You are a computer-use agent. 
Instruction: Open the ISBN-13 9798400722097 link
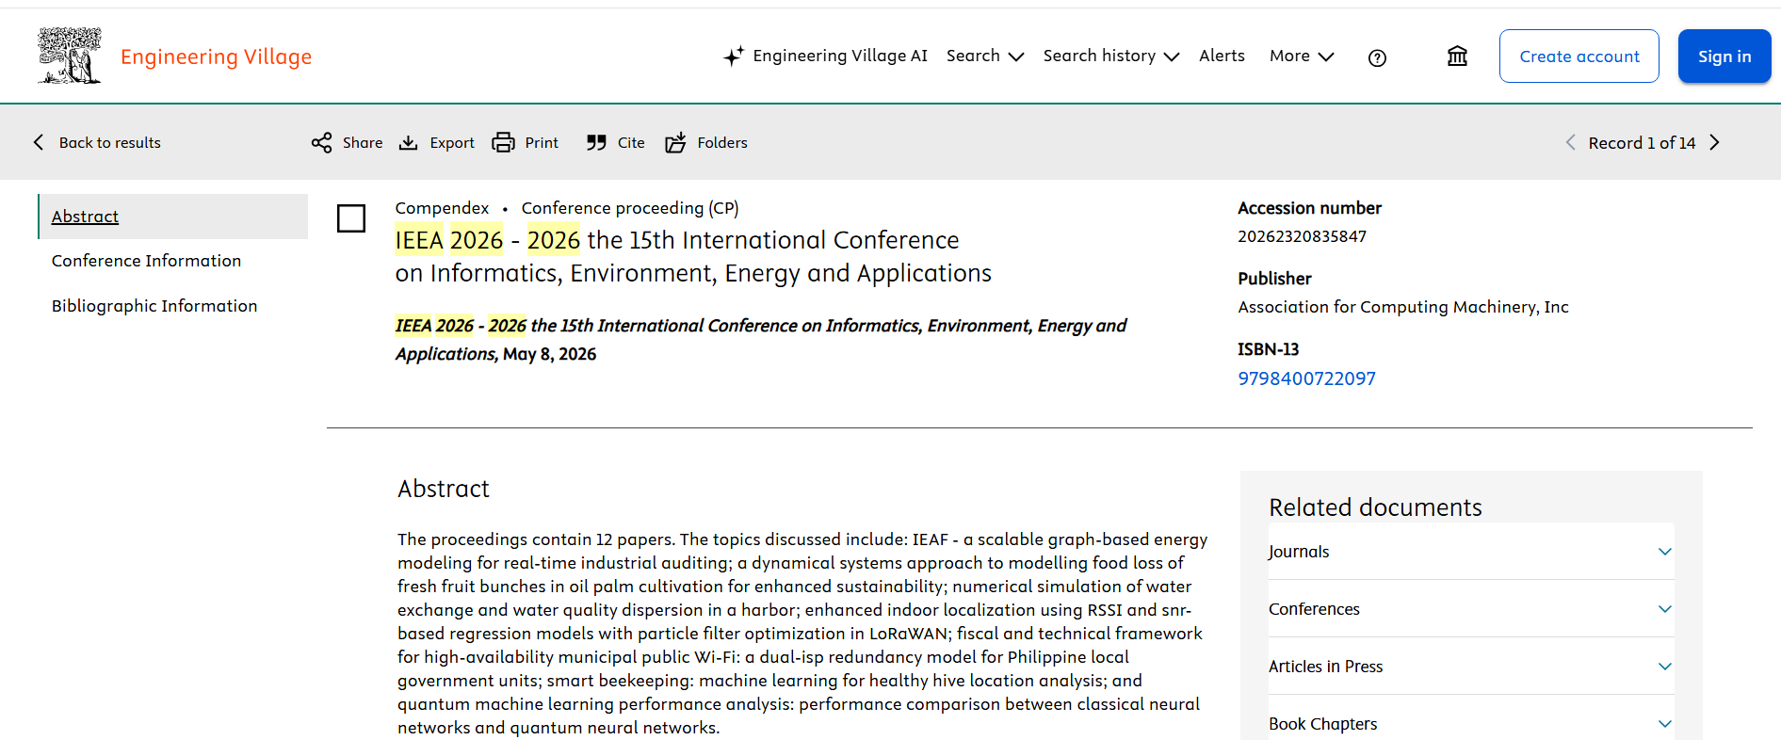tap(1306, 378)
